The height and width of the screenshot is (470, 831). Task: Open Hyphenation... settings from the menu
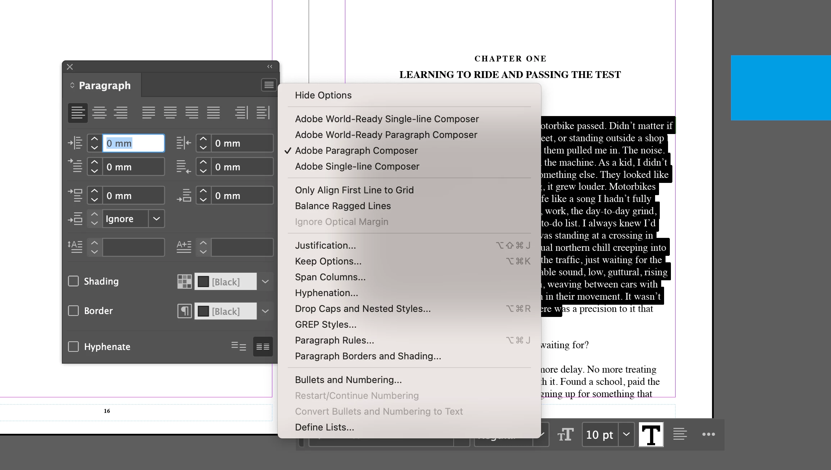pos(326,293)
